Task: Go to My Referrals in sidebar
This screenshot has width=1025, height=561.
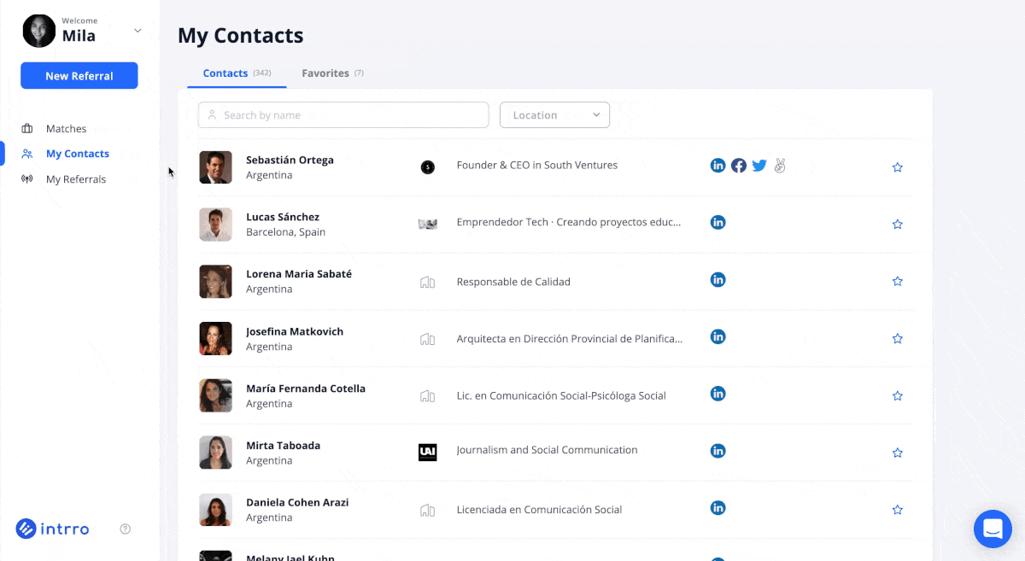Action: click(x=76, y=179)
